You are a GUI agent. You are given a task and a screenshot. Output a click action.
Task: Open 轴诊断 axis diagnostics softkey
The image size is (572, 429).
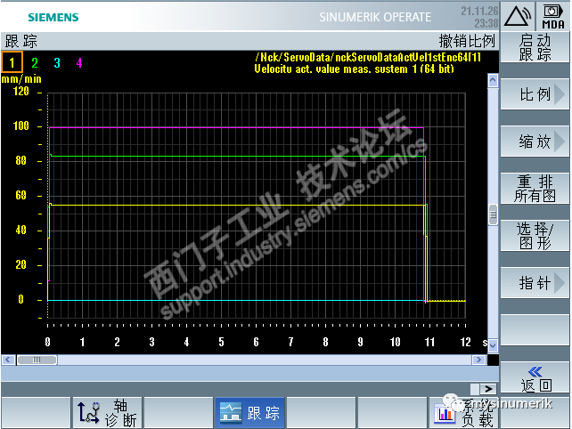click(108, 413)
